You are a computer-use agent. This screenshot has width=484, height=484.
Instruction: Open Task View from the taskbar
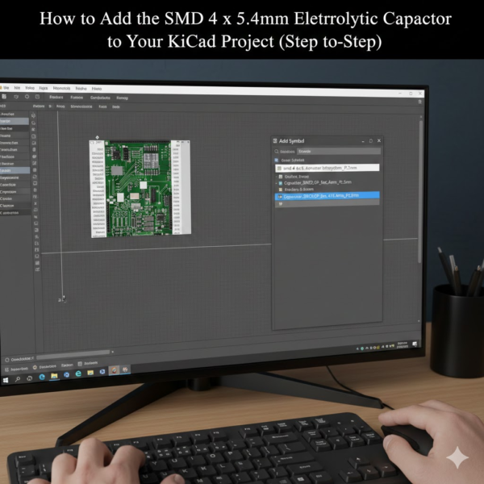click(29, 378)
